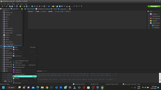Switch to the Host 127.0.0.1 tab
The width and height of the screenshot is (161, 90).
[30, 9]
